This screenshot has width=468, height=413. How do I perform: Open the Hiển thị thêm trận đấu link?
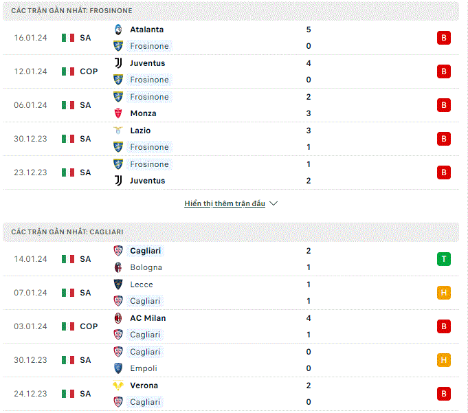click(x=225, y=203)
